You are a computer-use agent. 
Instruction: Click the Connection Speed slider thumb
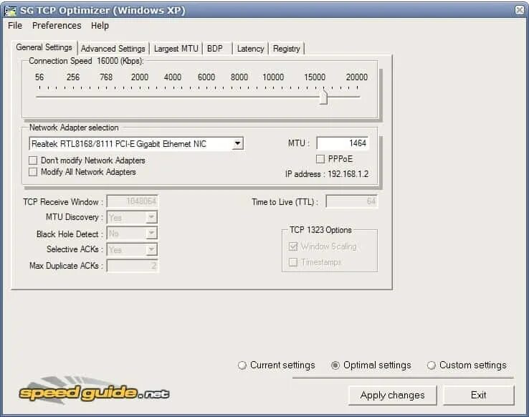coord(323,97)
